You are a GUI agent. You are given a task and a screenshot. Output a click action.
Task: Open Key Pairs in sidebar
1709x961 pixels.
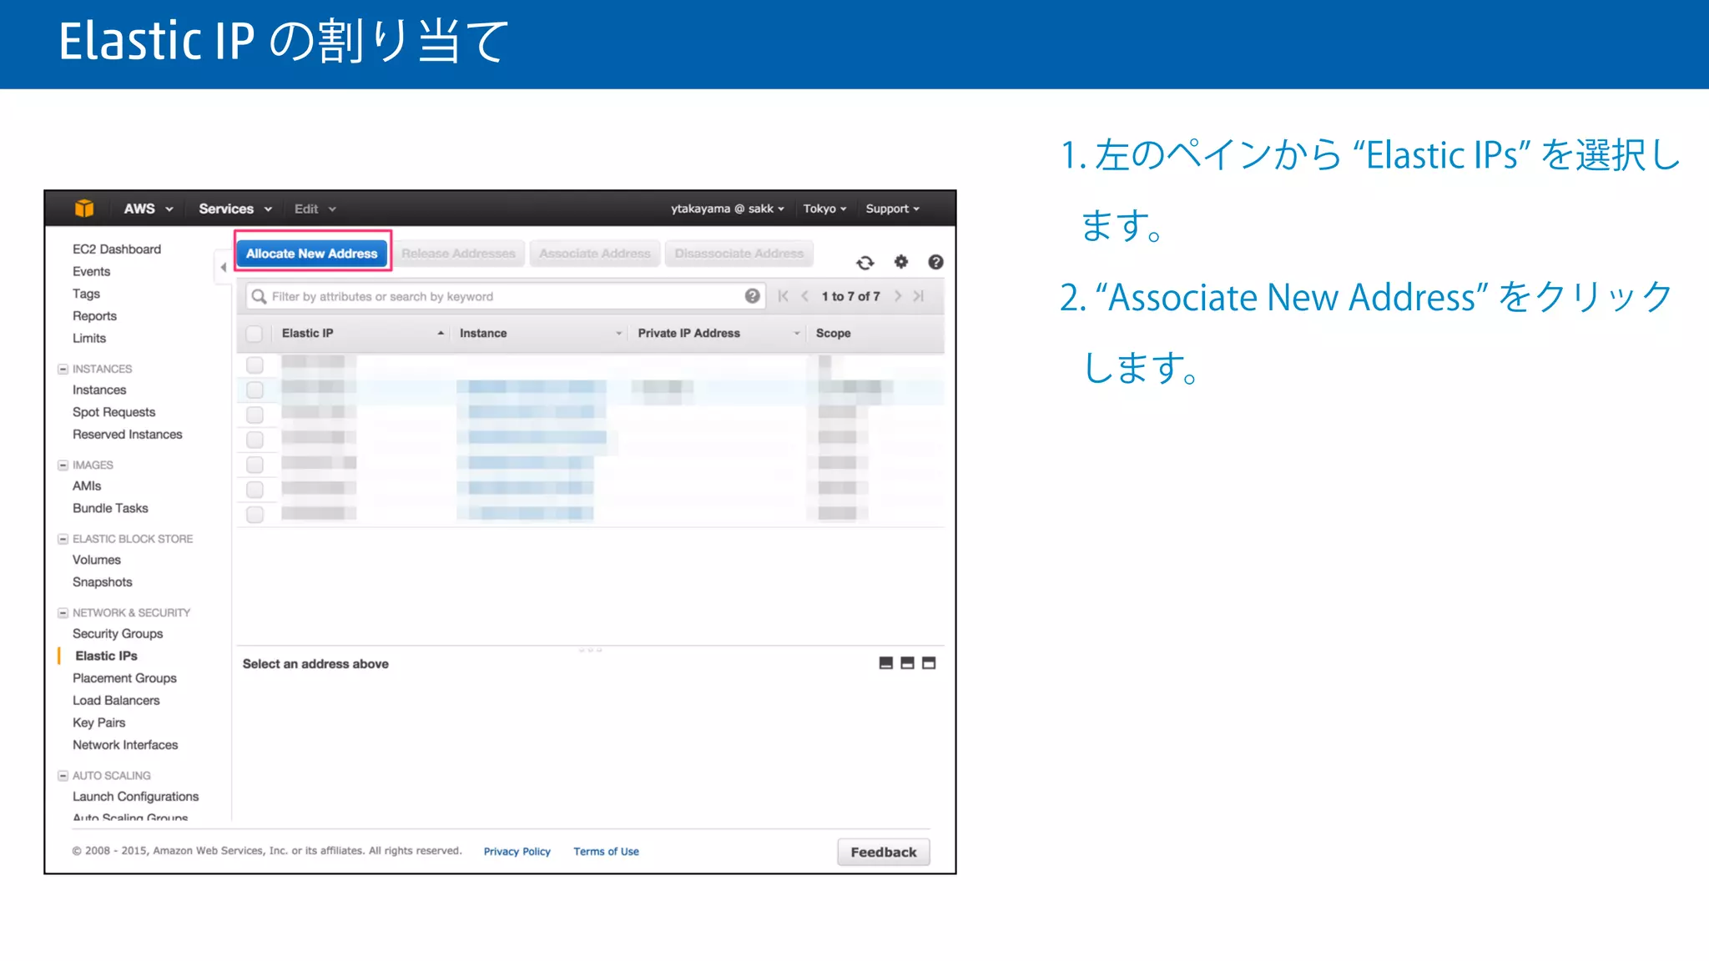(x=98, y=723)
